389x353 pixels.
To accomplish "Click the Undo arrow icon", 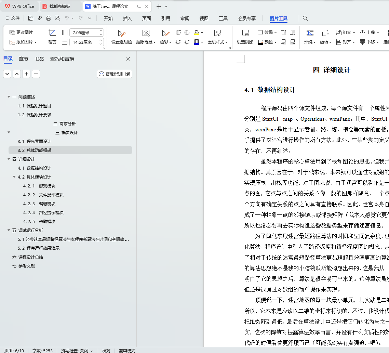I will click(67, 18).
